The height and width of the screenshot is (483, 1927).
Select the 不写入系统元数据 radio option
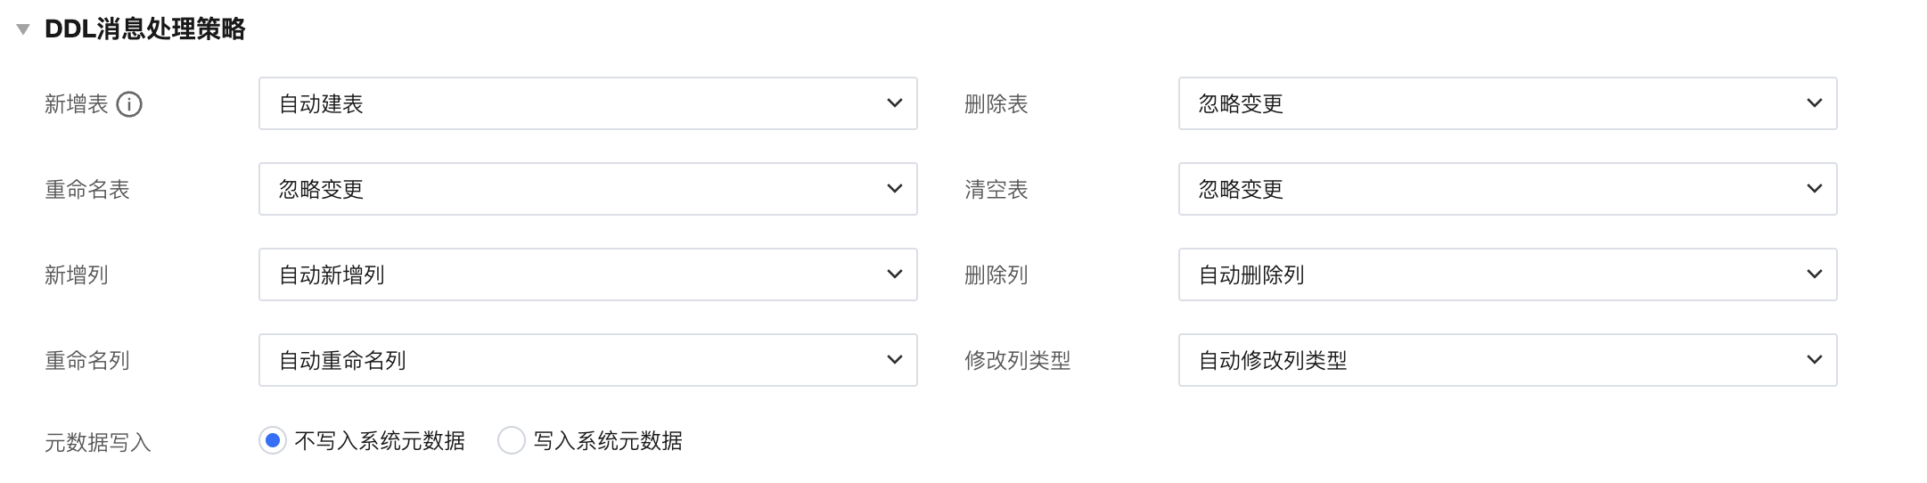click(x=273, y=440)
